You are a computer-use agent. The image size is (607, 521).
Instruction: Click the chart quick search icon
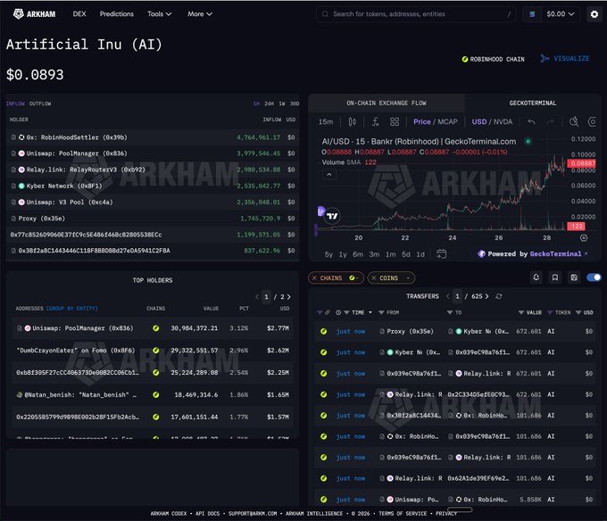pos(574,121)
